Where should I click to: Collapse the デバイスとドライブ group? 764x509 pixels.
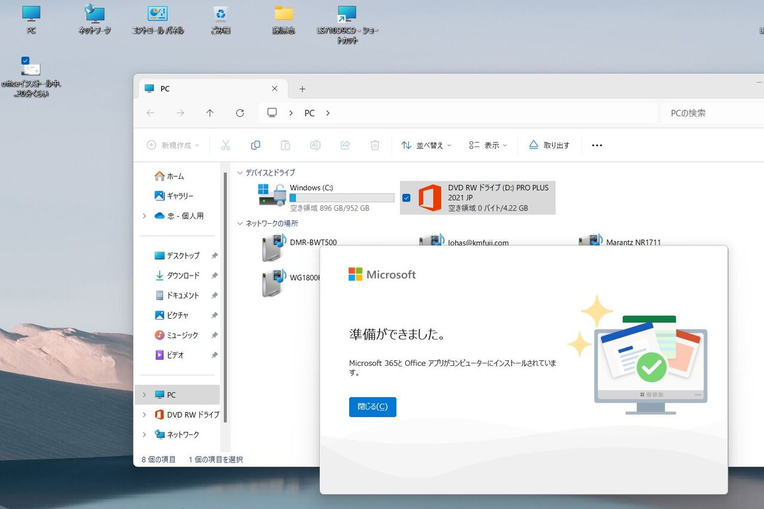[x=240, y=172]
